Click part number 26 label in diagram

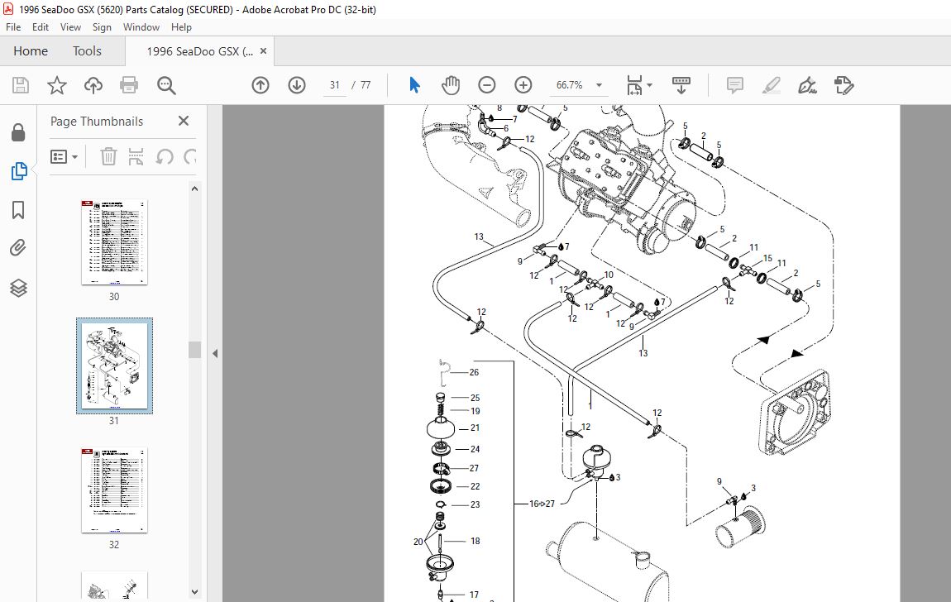[474, 372]
